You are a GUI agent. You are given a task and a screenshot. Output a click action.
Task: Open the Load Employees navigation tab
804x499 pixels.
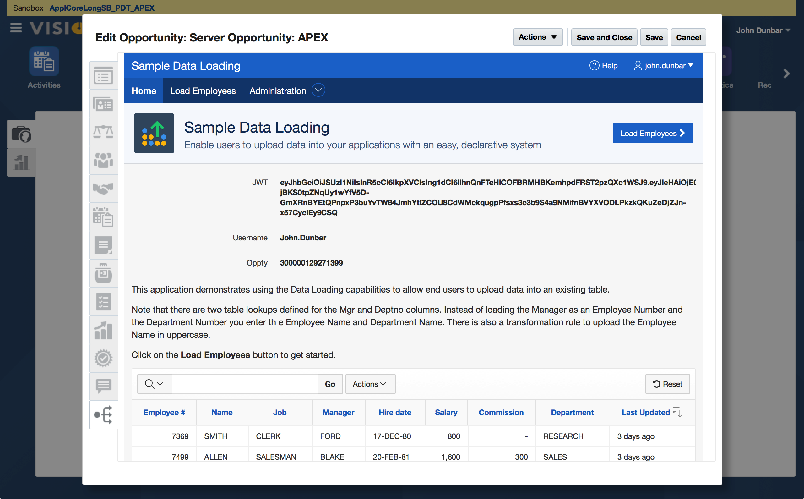pyautogui.click(x=203, y=91)
